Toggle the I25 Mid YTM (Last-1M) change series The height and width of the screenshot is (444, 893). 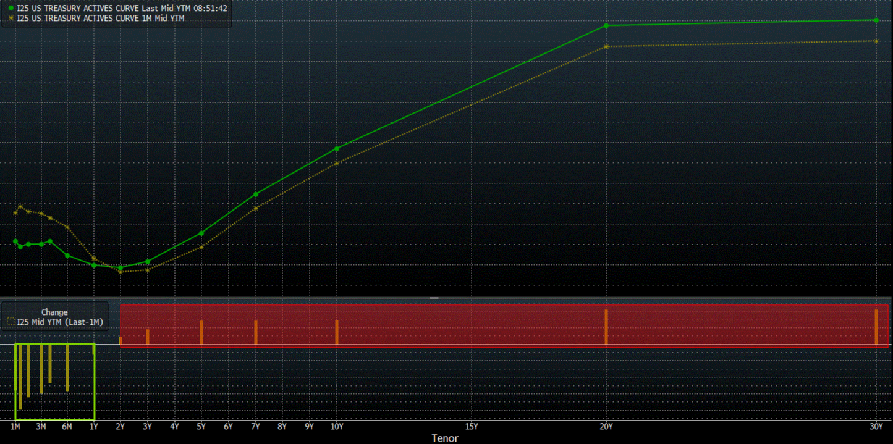59,322
